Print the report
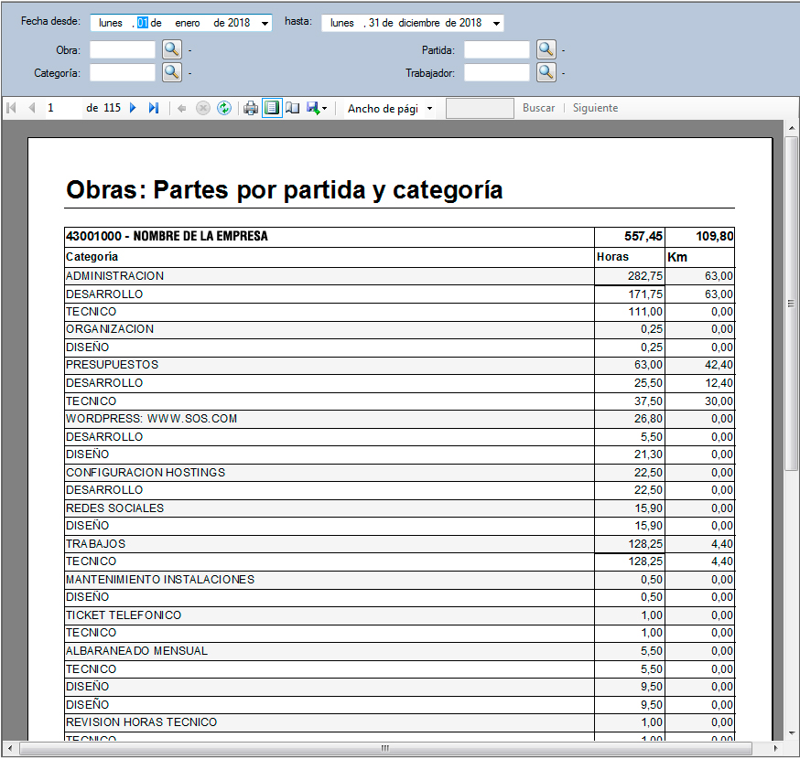Viewport: 800px width, 759px height. 251,108
